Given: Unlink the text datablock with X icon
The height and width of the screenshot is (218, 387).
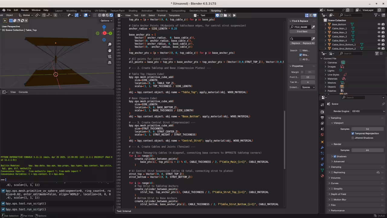Looking at the screenshot, I should point(229,15).
